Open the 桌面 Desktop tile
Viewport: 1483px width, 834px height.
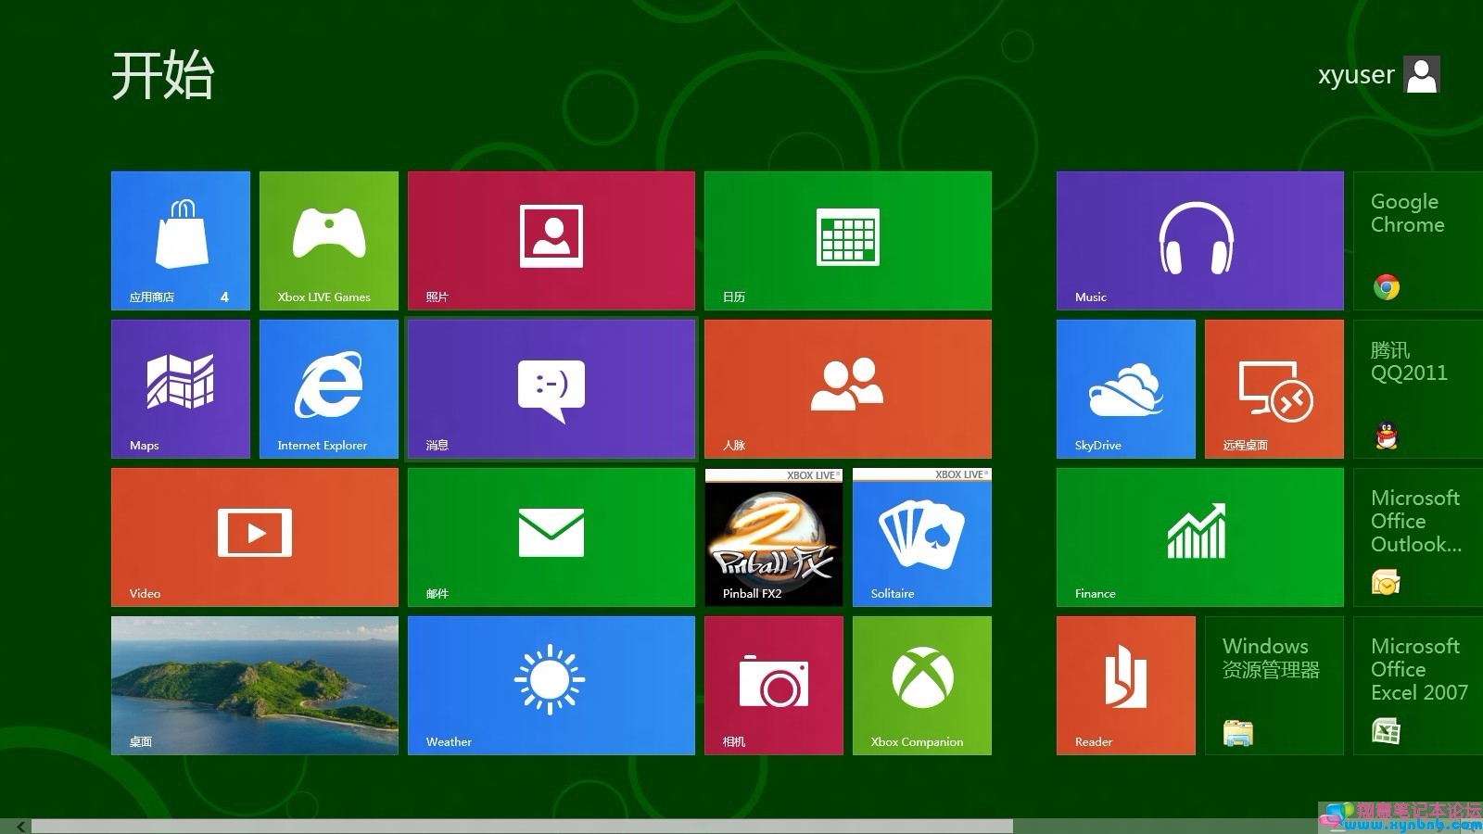255,686
